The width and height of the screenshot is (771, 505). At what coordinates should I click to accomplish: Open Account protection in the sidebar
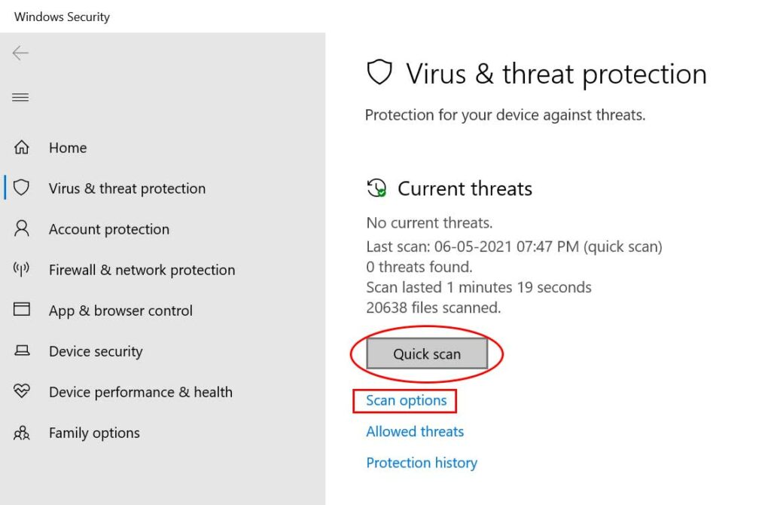click(x=109, y=229)
